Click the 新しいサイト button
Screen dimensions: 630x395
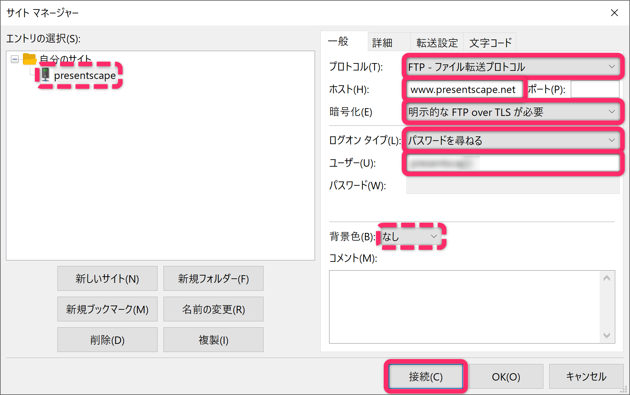(x=107, y=278)
